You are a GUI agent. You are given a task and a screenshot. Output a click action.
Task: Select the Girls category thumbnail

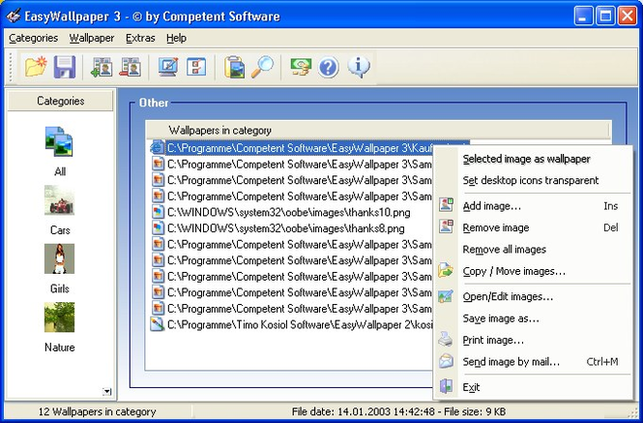[59, 258]
